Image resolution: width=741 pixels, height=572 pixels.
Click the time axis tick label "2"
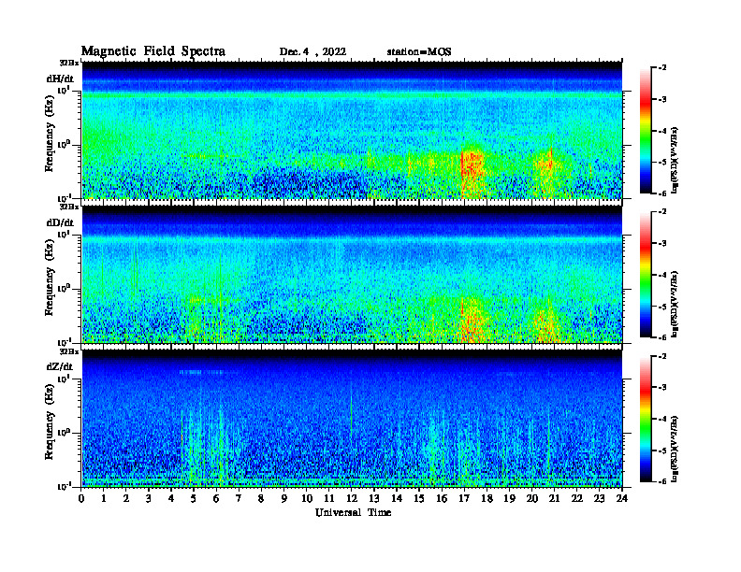(126, 499)
